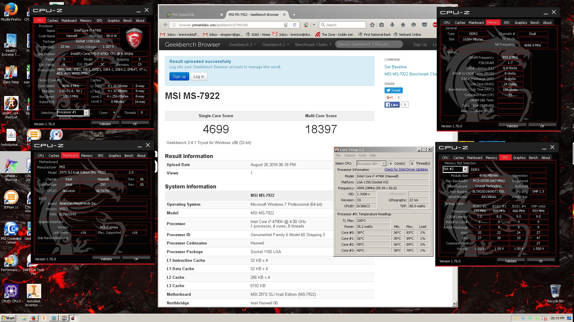The image size is (574, 322).
Task: Click the Windows Start button
Action: [8, 318]
